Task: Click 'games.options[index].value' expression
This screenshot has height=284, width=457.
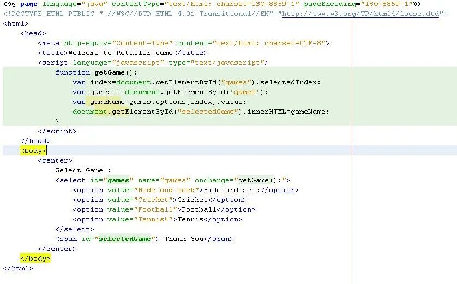Action: tap(186, 102)
